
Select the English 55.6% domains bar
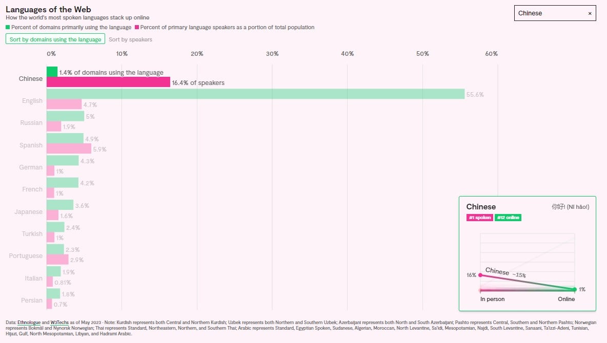tap(255, 94)
